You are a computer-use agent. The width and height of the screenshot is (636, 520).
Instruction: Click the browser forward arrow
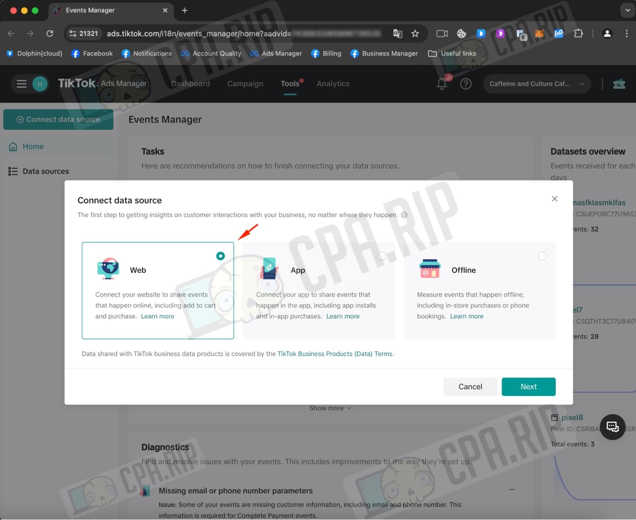coord(30,34)
